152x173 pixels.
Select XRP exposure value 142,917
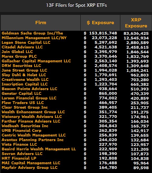point(140,131)
